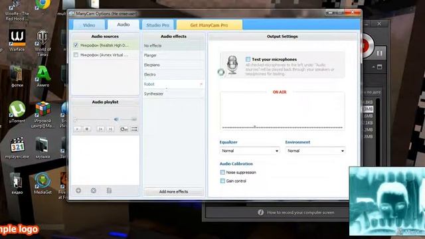Screen dimensions: 425x239
Task: Remove selected track from playlist
Action: (x=94, y=191)
